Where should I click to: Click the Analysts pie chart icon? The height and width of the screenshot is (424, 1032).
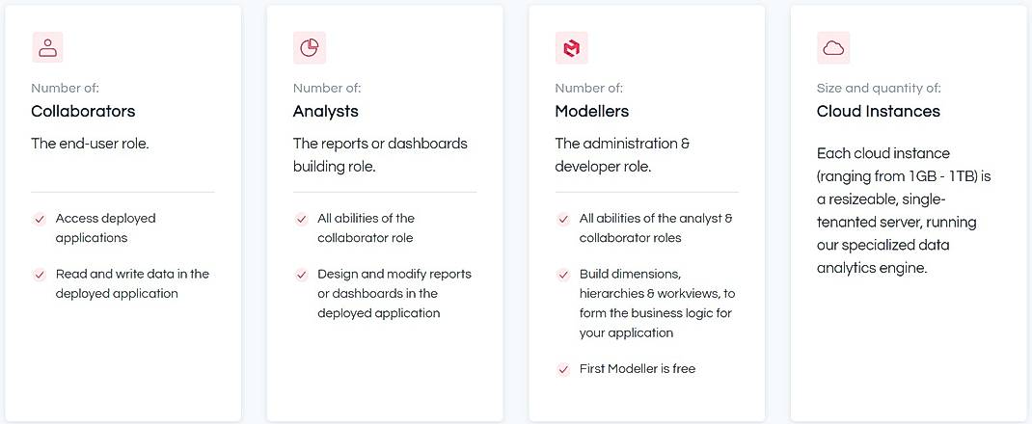click(x=310, y=47)
